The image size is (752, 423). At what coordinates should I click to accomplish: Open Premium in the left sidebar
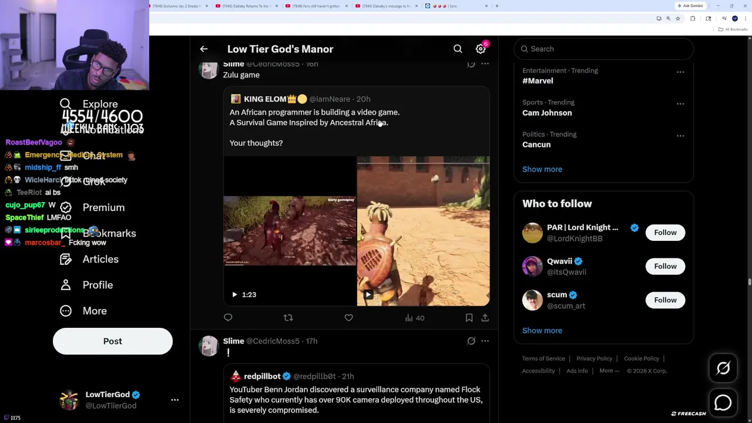pyautogui.click(x=92, y=207)
